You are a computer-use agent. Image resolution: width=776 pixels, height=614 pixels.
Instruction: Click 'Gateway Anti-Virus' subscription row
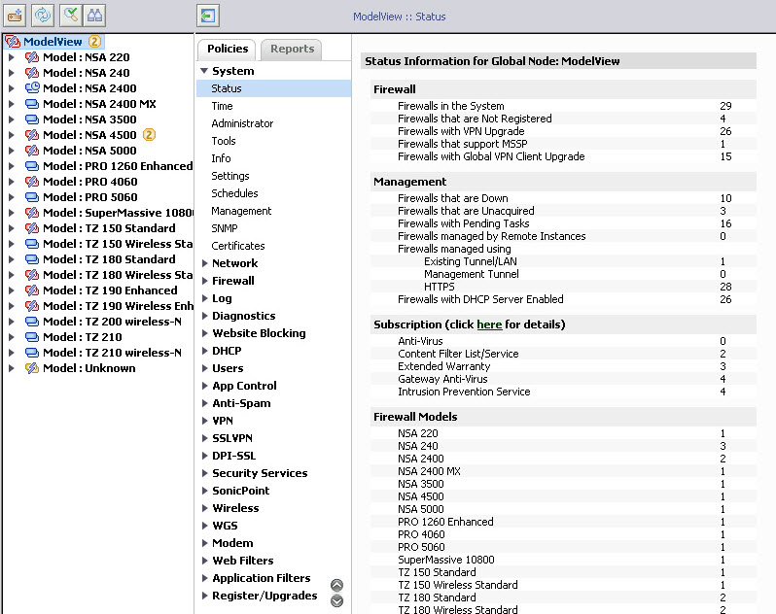[563, 379]
